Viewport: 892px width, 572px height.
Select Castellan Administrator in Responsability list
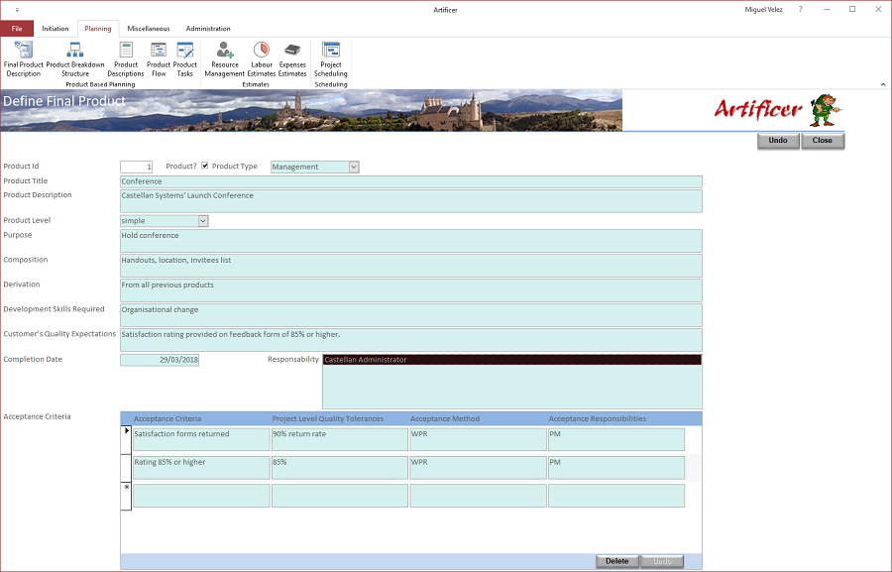click(x=512, y=360)
